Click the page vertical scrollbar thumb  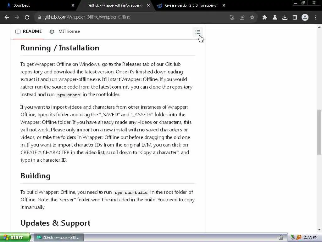coord(319,132)
